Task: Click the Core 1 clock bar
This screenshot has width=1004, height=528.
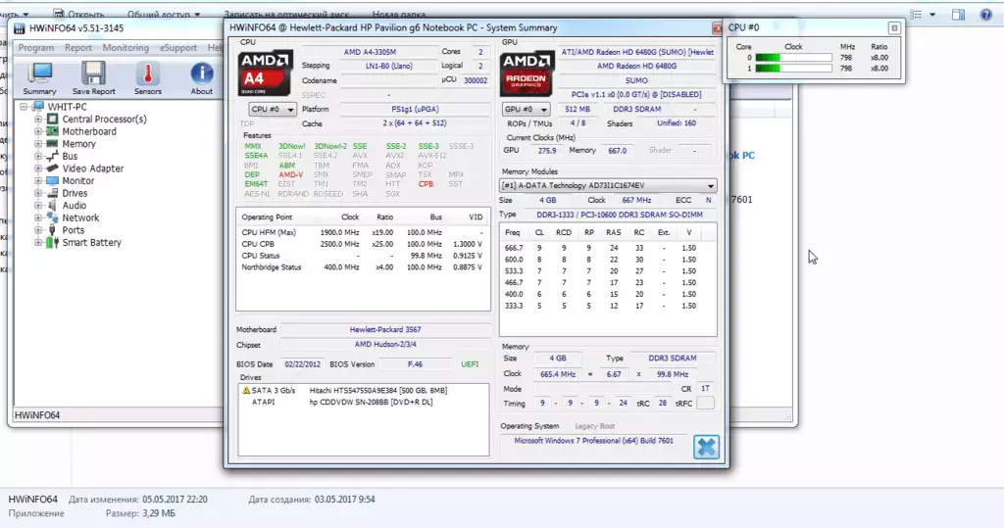Action: click(x=793, y=69)
